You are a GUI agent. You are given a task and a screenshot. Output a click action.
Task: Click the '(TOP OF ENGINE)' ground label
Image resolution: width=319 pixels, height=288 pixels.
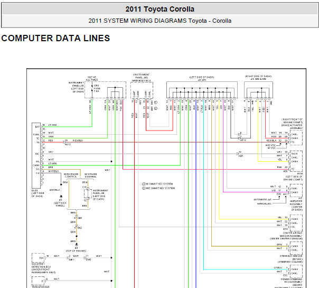pos(76,251)
